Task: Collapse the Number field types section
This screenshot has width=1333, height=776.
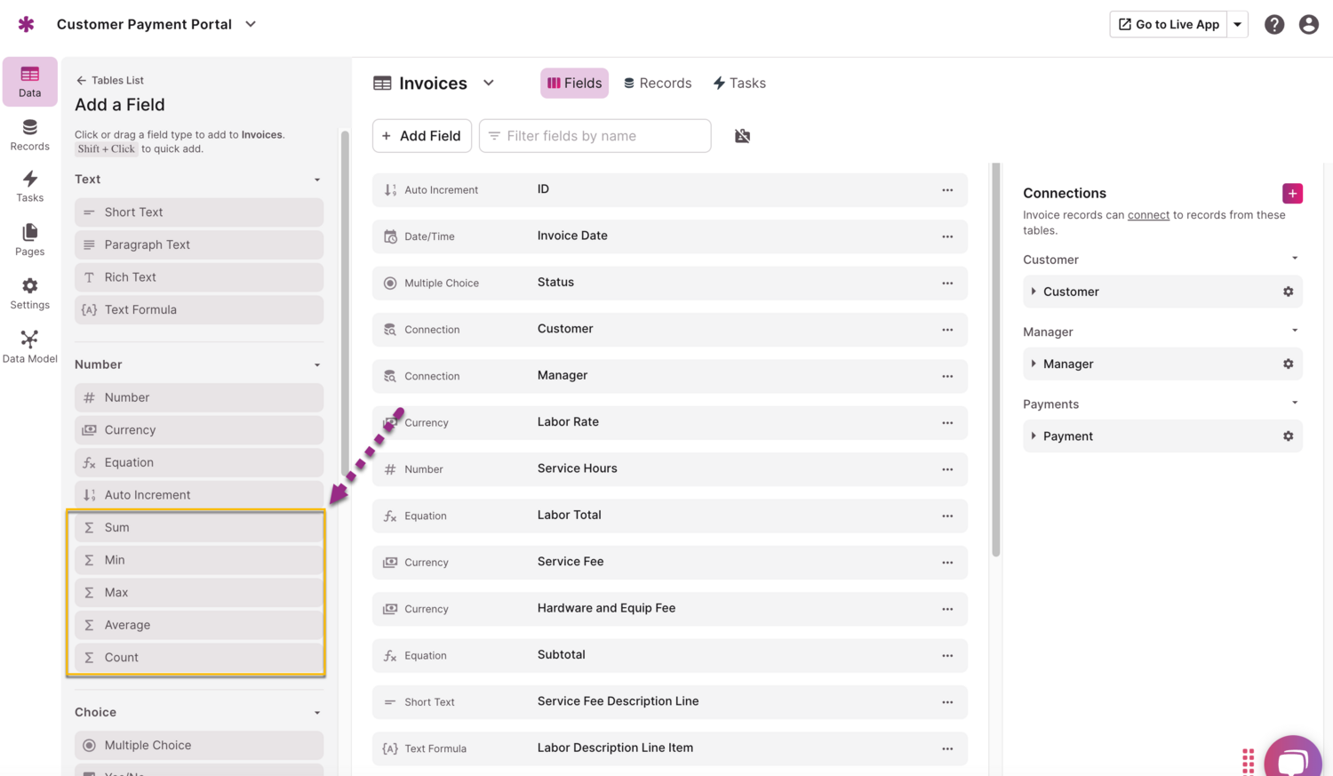Action: tap(317, 364)
